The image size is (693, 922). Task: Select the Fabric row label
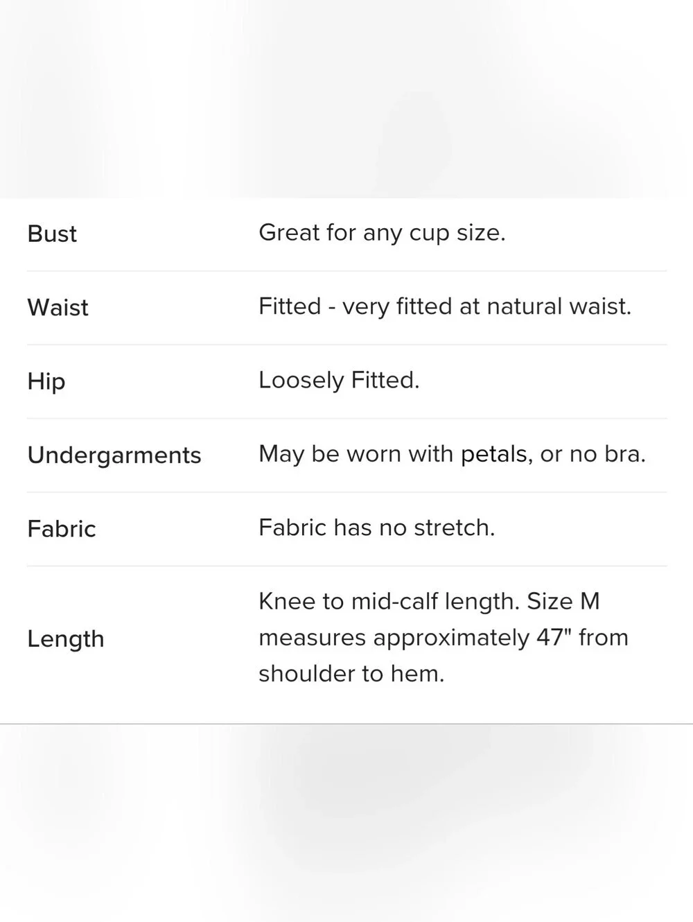(62, 529)
